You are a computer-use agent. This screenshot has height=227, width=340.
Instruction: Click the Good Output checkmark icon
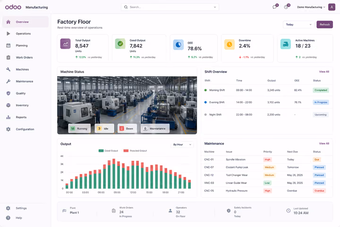tap(120, 44)
